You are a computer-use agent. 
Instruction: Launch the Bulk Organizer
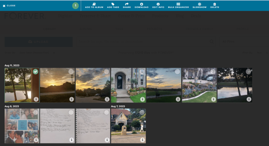click(178, 4)
